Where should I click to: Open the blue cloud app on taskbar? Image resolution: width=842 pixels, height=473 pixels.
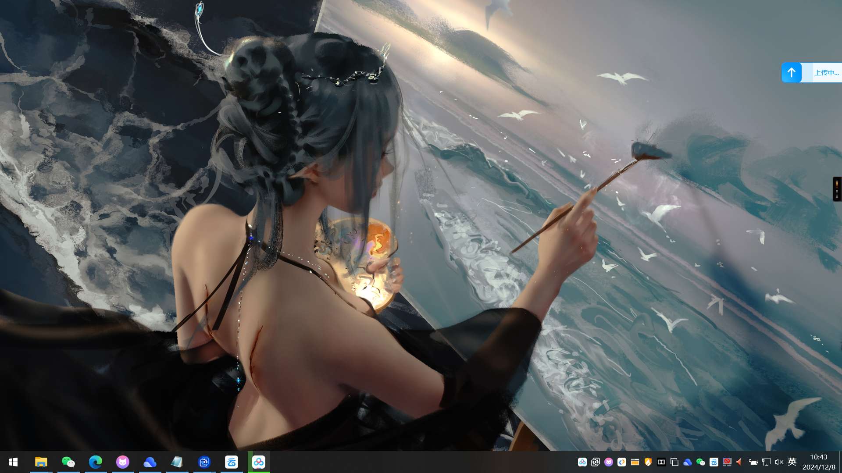point(150,462)
